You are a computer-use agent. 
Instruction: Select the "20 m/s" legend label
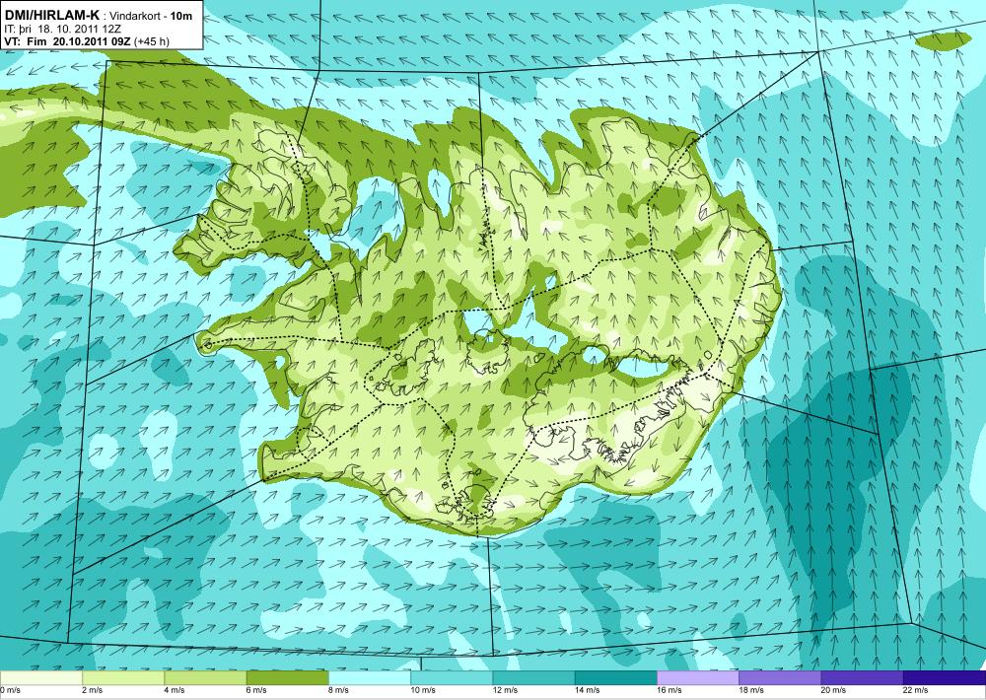[x=834, y=690]
